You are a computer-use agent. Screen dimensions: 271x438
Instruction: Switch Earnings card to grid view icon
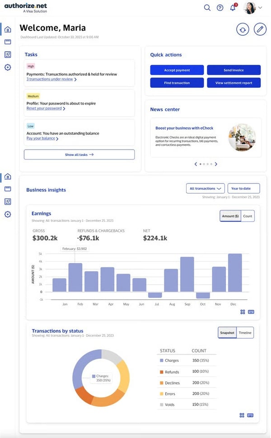tap(243, 312)
